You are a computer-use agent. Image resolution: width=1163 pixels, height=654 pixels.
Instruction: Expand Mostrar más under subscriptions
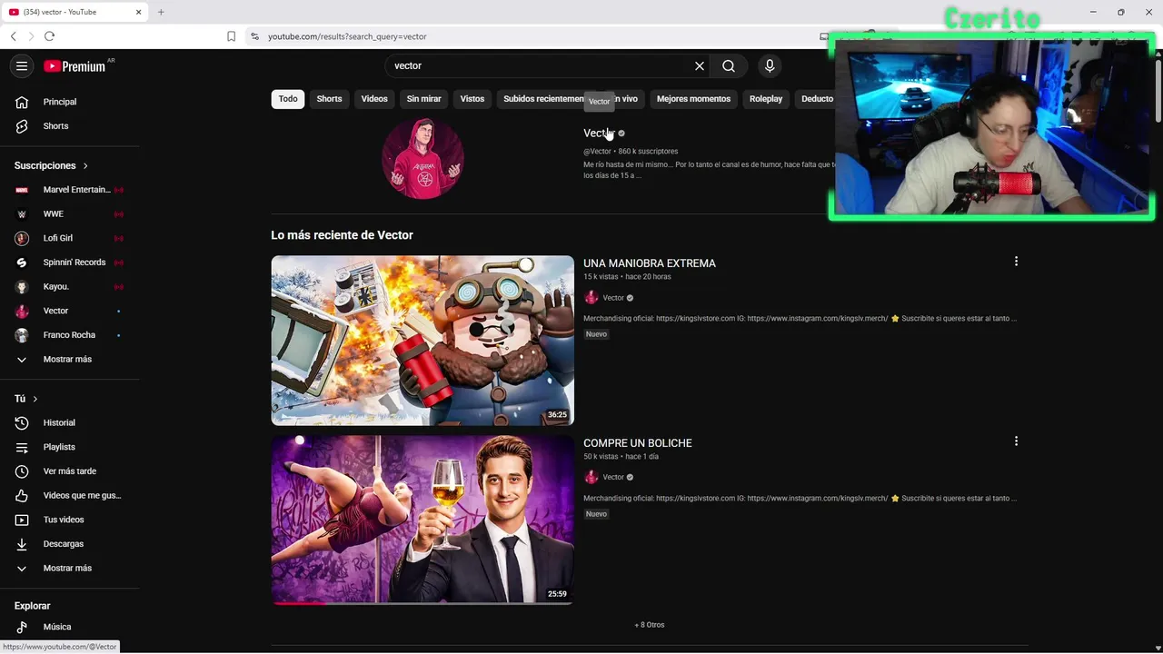coord(69,359)
